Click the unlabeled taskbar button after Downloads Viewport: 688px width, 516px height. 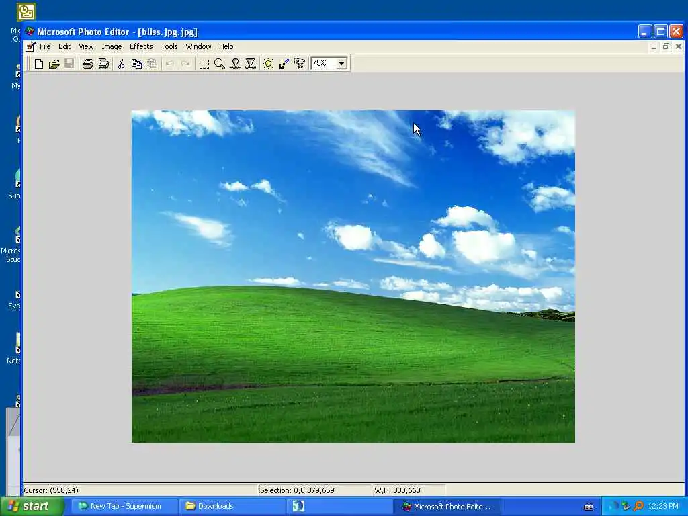click(339, 507)
